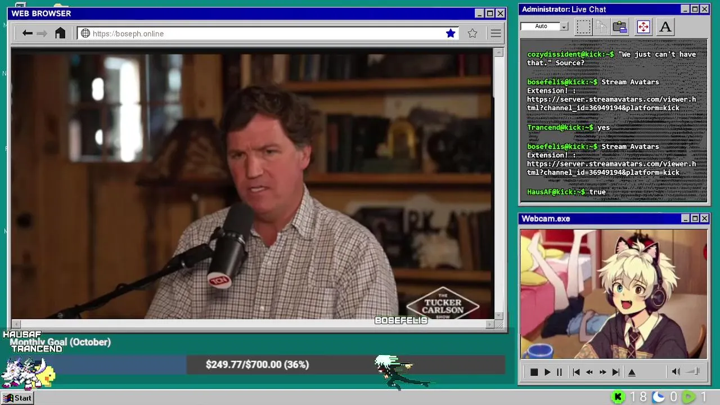Image resolution: width=720 pixels, height=405 pixels.
Task: Skip to previous track in Webcam.exe
Action: tap(576, 372)
